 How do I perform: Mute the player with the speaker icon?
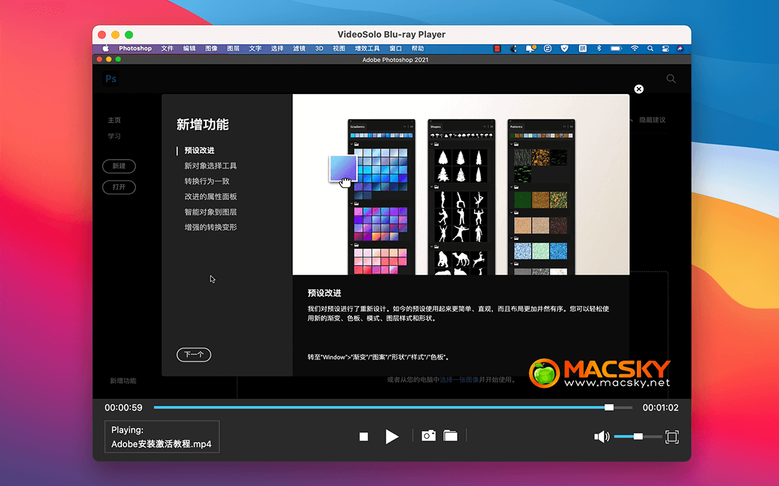point(602,437)
